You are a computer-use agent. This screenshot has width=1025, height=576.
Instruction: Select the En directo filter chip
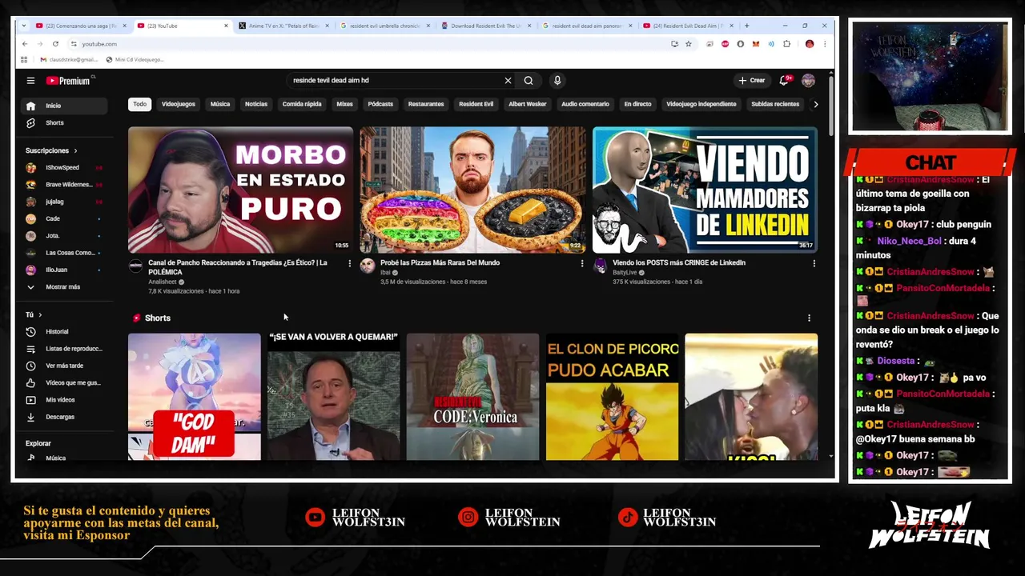pyautogui.click(x=638, y=104)
